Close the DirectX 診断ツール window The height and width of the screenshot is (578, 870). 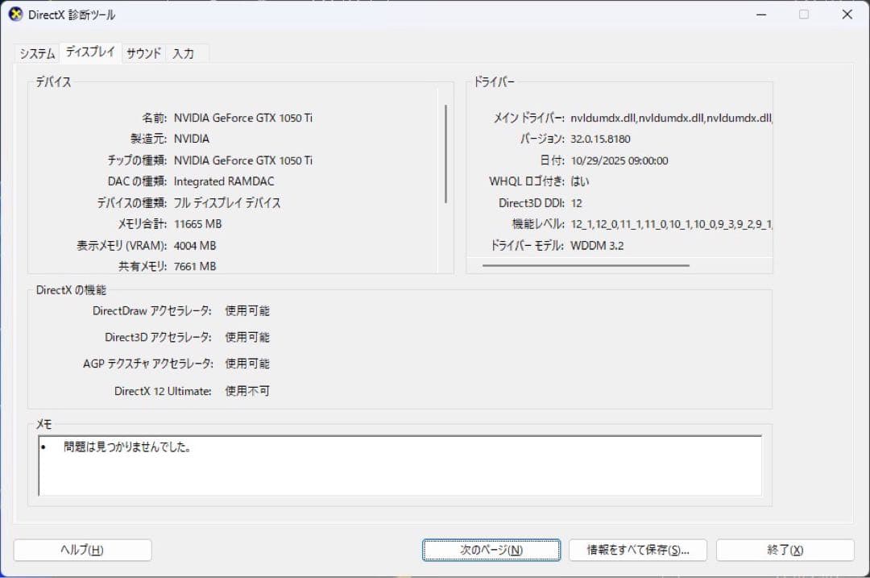pos(847,15)
